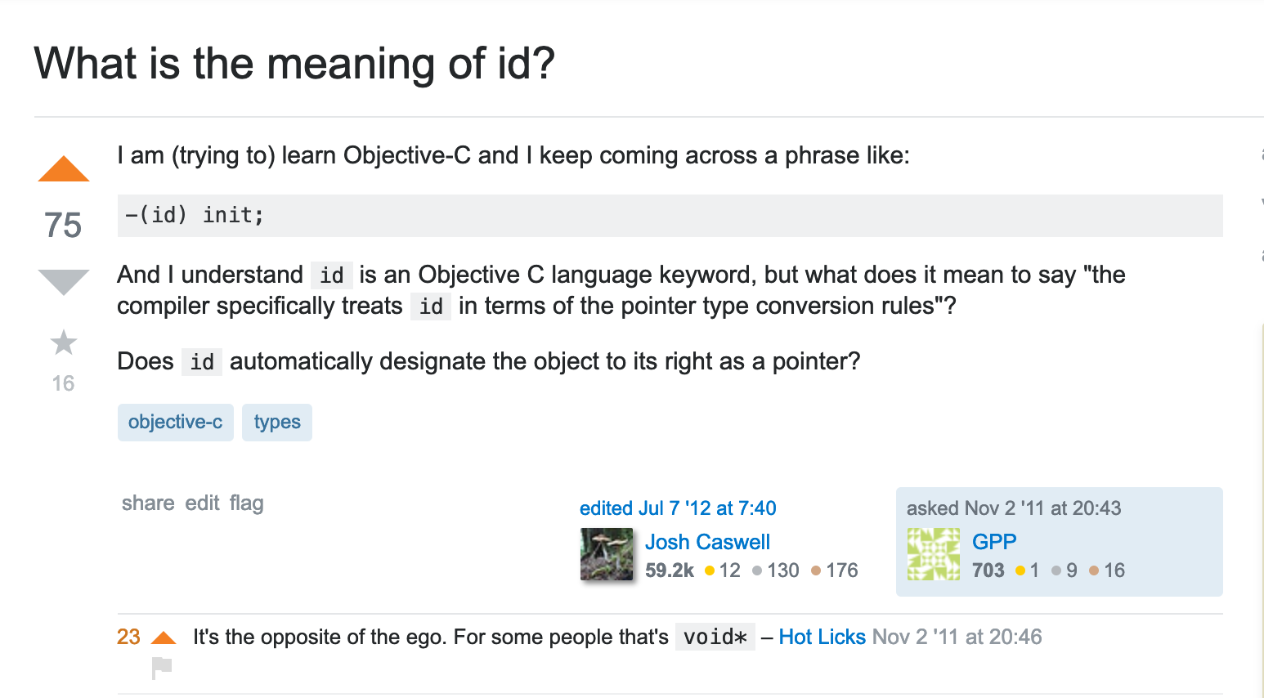Open the types tag
Image resolution: width=1264 pixels, height=698 pixels.
tap(277, 423)
